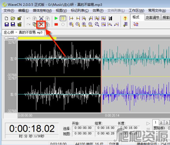The image size is (170, 145).
Task: Toggle the arrow button above the waveform
Action: point(11,38)
